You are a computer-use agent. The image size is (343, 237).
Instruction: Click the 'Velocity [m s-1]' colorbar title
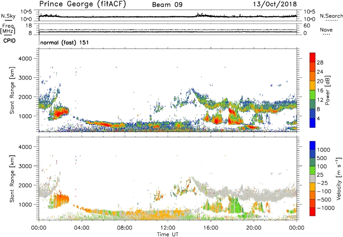[x=339, y=178]
